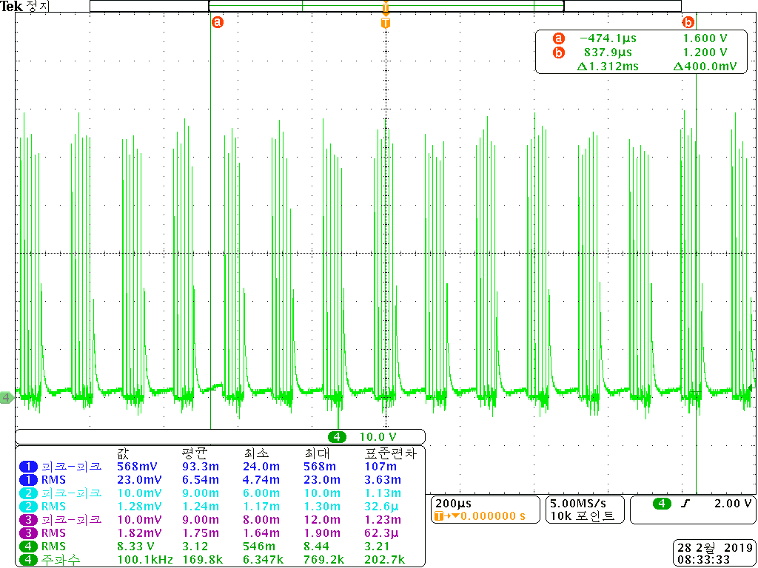Click the Tek logo
This screenshot has height=568, width=758.
tap(11, 6)
